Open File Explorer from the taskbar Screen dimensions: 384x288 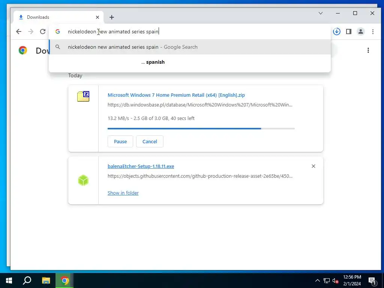pos(46,280)
